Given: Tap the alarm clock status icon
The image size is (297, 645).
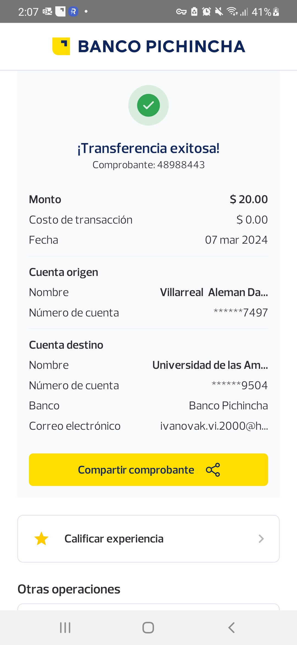Looking at the screenshot, I should (206, 12).
